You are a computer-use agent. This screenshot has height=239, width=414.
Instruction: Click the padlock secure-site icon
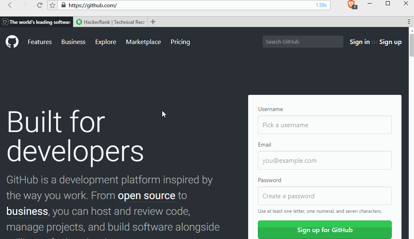click(x=63, y=5)
